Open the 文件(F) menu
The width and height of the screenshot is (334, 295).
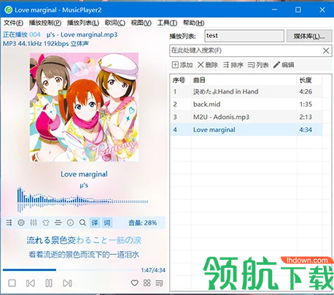pos(13,23)
